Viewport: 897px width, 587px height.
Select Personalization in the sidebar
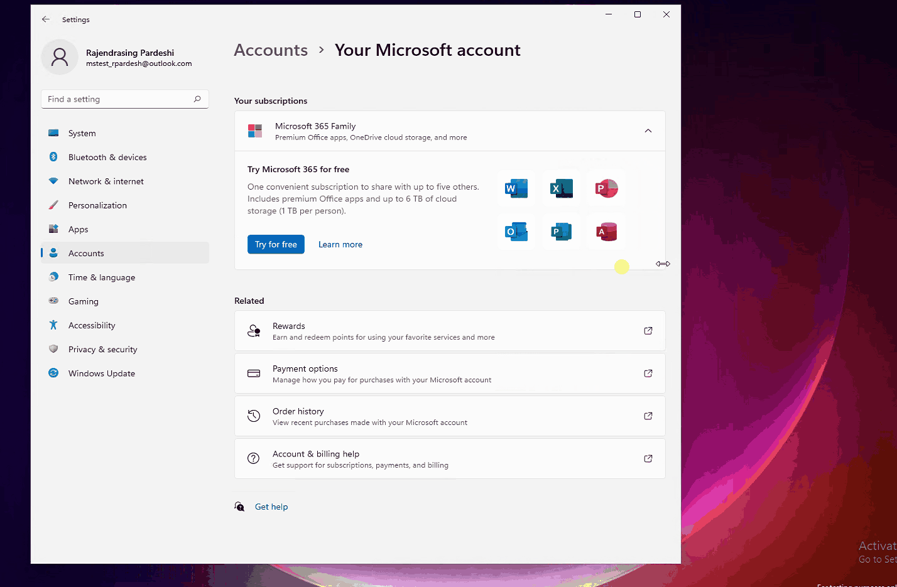[125, 205]
